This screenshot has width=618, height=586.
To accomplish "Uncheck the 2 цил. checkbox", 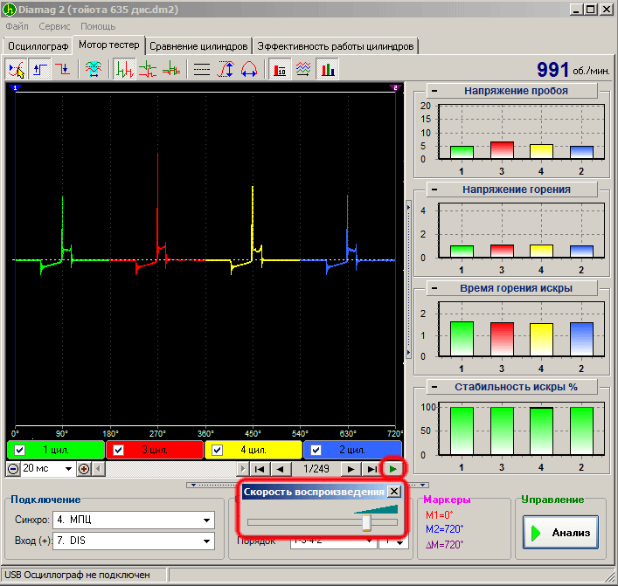I will pyautogui.click(x=316, y=450).
